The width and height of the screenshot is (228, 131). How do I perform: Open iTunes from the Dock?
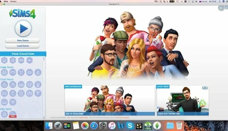click(x=112, y=125)
